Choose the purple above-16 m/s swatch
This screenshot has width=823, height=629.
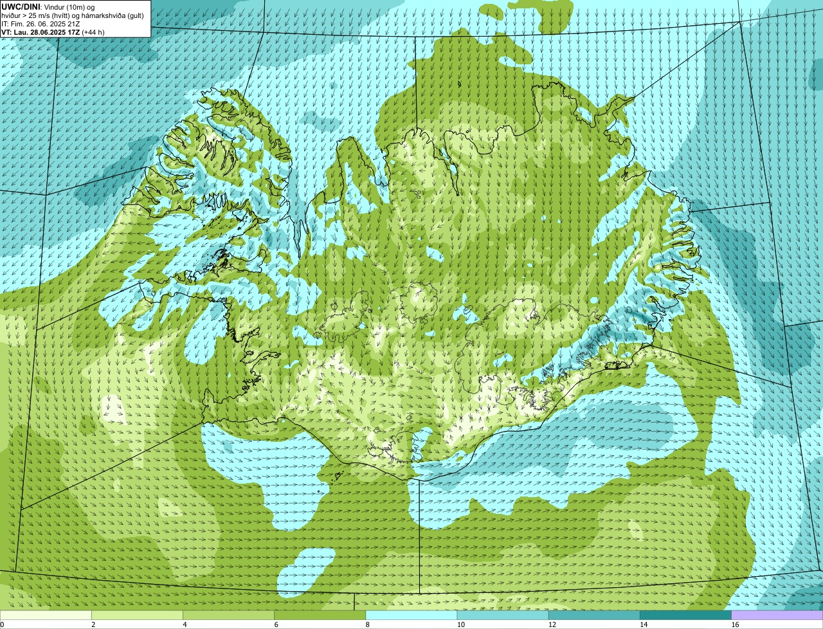777,615
